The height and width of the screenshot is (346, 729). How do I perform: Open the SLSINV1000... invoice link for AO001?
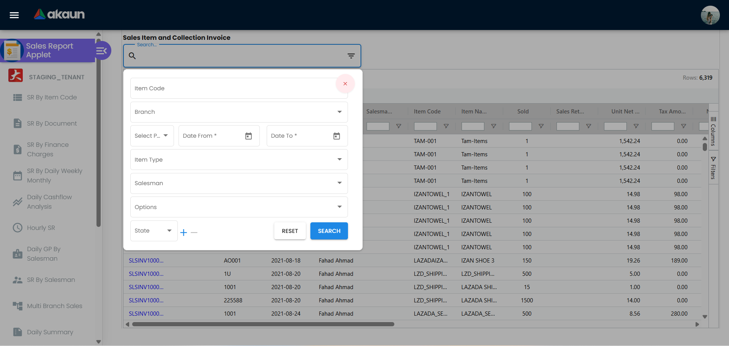[145, 260]
